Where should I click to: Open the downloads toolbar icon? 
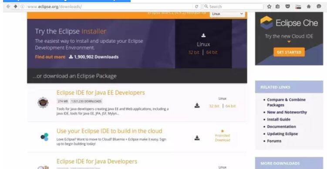298,7
